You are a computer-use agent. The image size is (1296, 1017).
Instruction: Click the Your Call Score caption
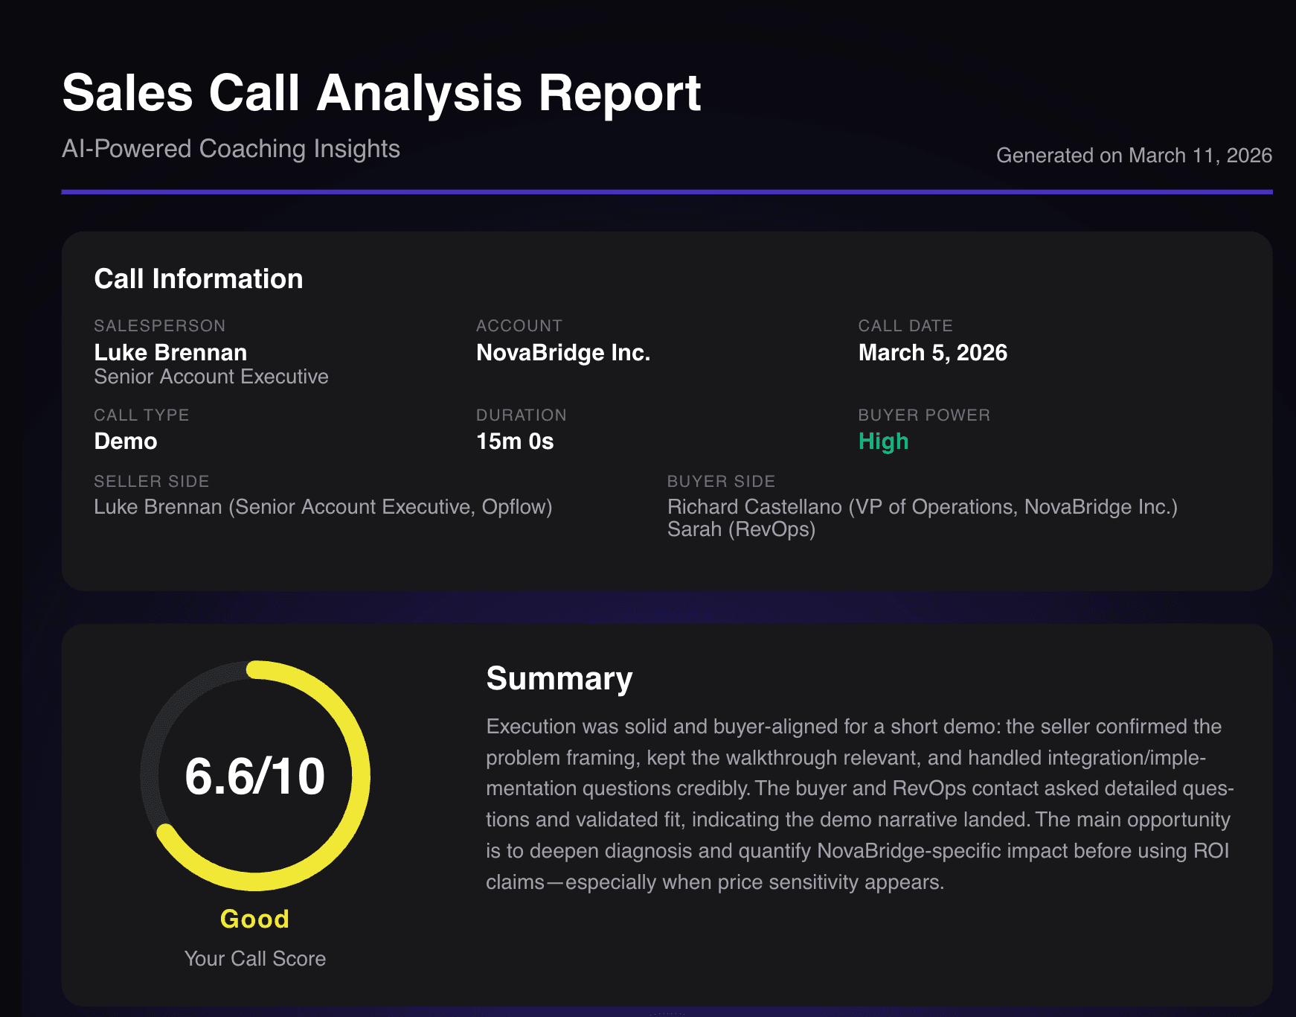tap(255, 959)
